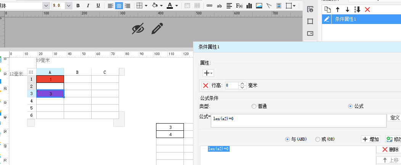
Task: Click the 行高 row height input field
Action: (x=231, y=86)
